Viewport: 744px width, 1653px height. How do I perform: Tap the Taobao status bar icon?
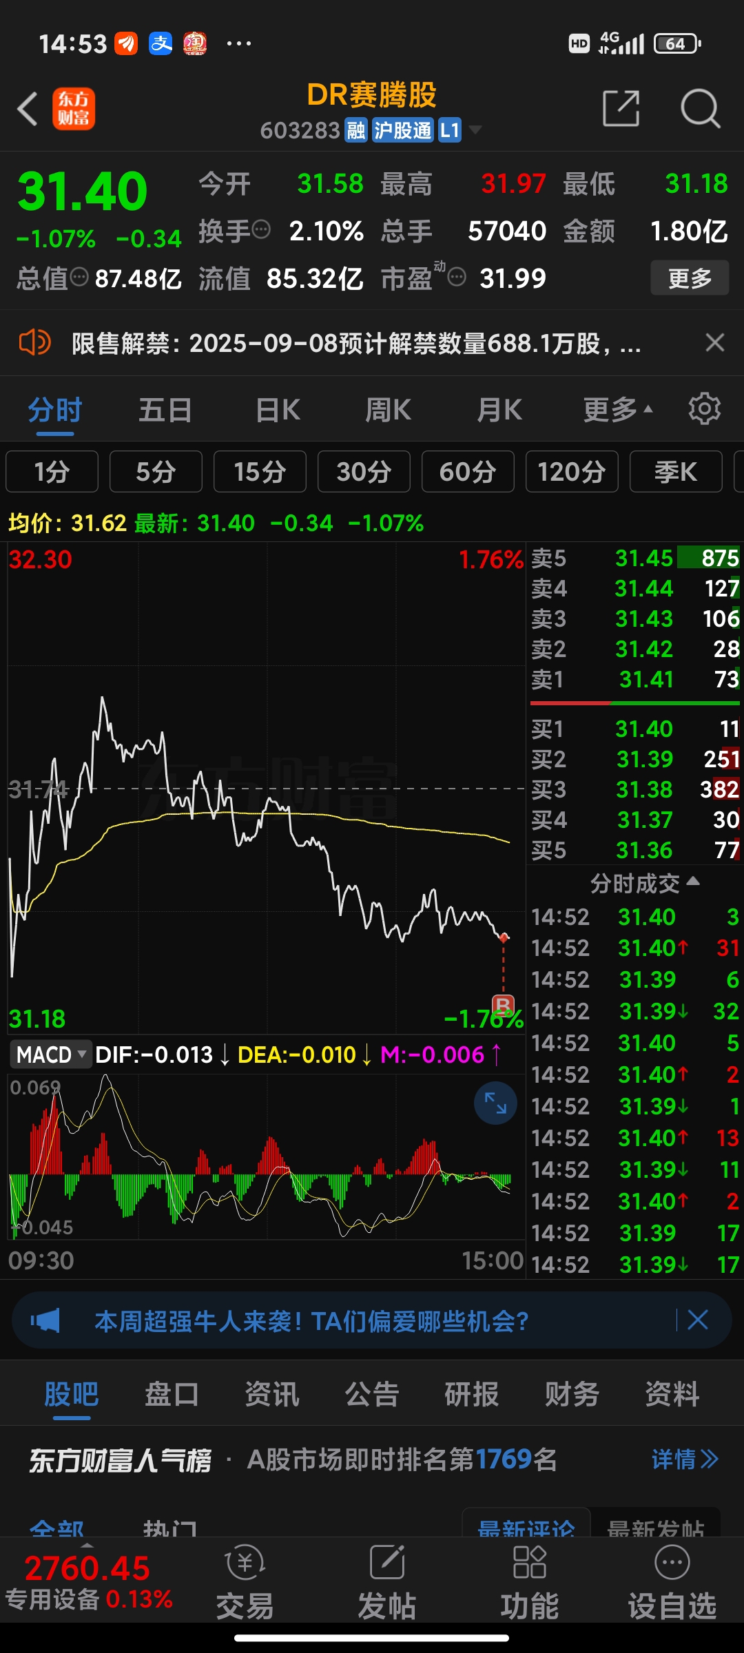195,44
